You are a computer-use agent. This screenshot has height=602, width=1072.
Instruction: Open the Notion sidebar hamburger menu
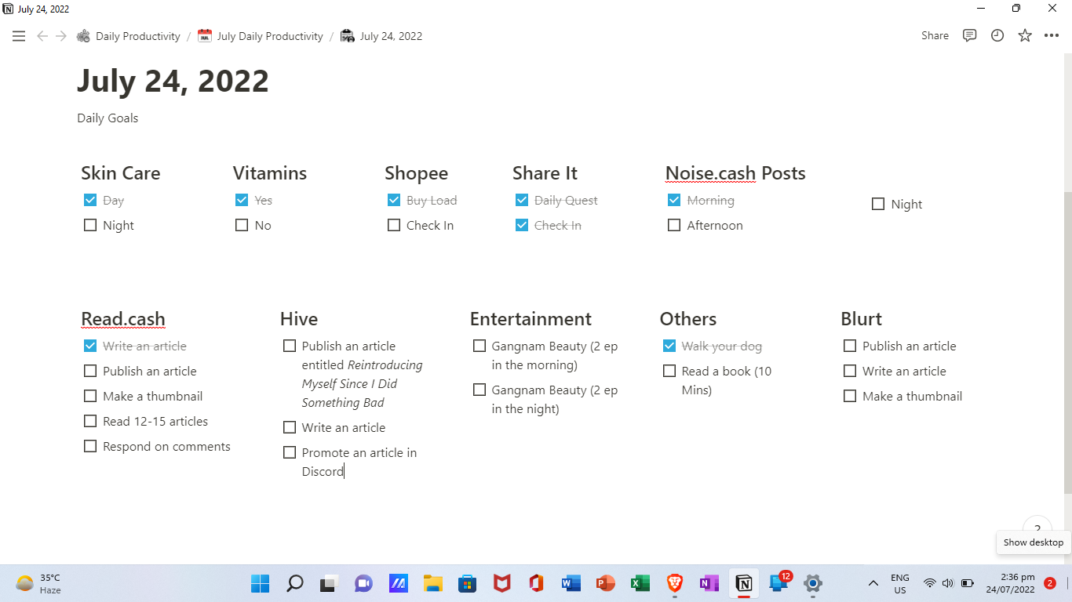click(19, 36)
